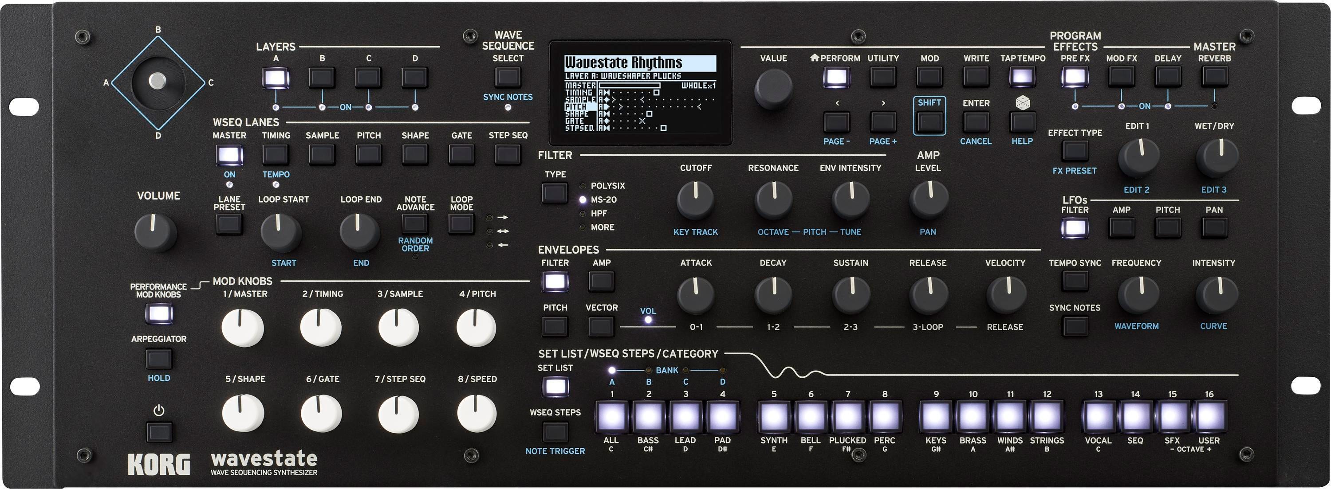Activate the Delay effect

[1168, 78]
